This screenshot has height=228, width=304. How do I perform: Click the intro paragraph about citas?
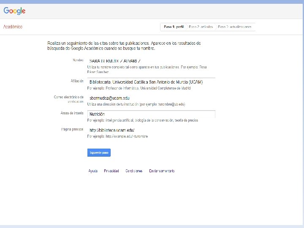point(124,46)
